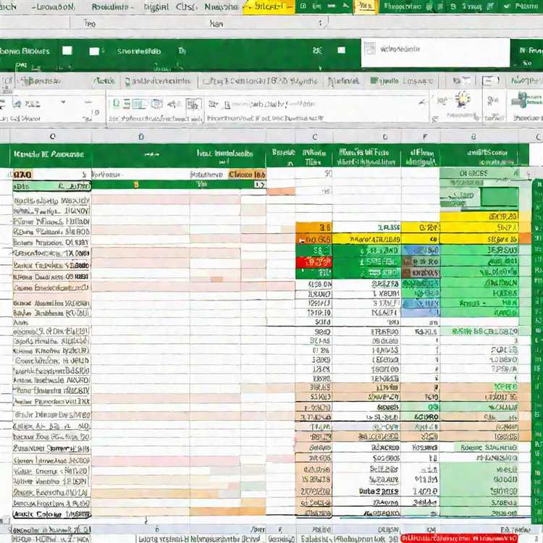This screenshot has width=543, height=543.
Task: Click the lightbulb ideas icon in the ribbon
Action: tap(463, 100)
